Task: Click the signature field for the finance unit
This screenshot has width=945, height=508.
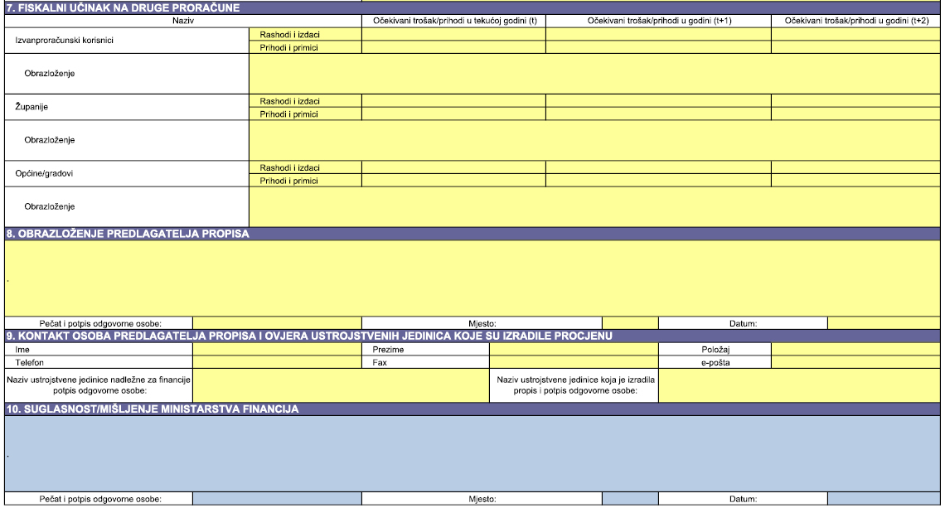Action: (x=340, y=385)
